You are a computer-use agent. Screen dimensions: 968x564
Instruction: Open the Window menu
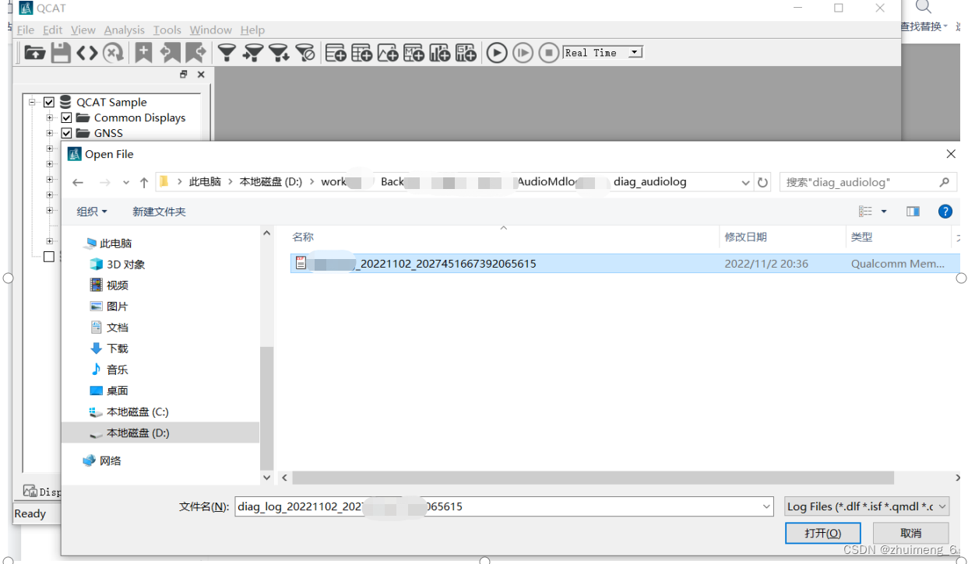click(x=210, y=30)
